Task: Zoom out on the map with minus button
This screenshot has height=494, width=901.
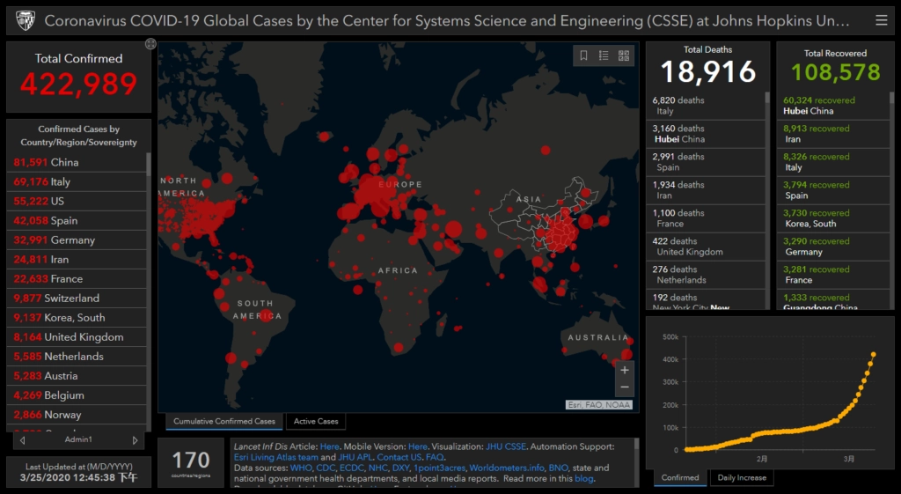Action: (x=625, y=387)
